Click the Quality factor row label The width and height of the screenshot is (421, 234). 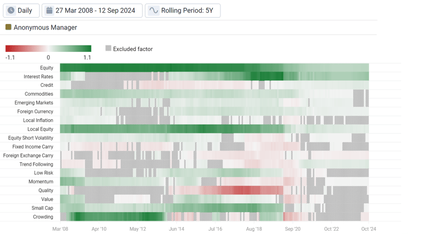point(45,190)
